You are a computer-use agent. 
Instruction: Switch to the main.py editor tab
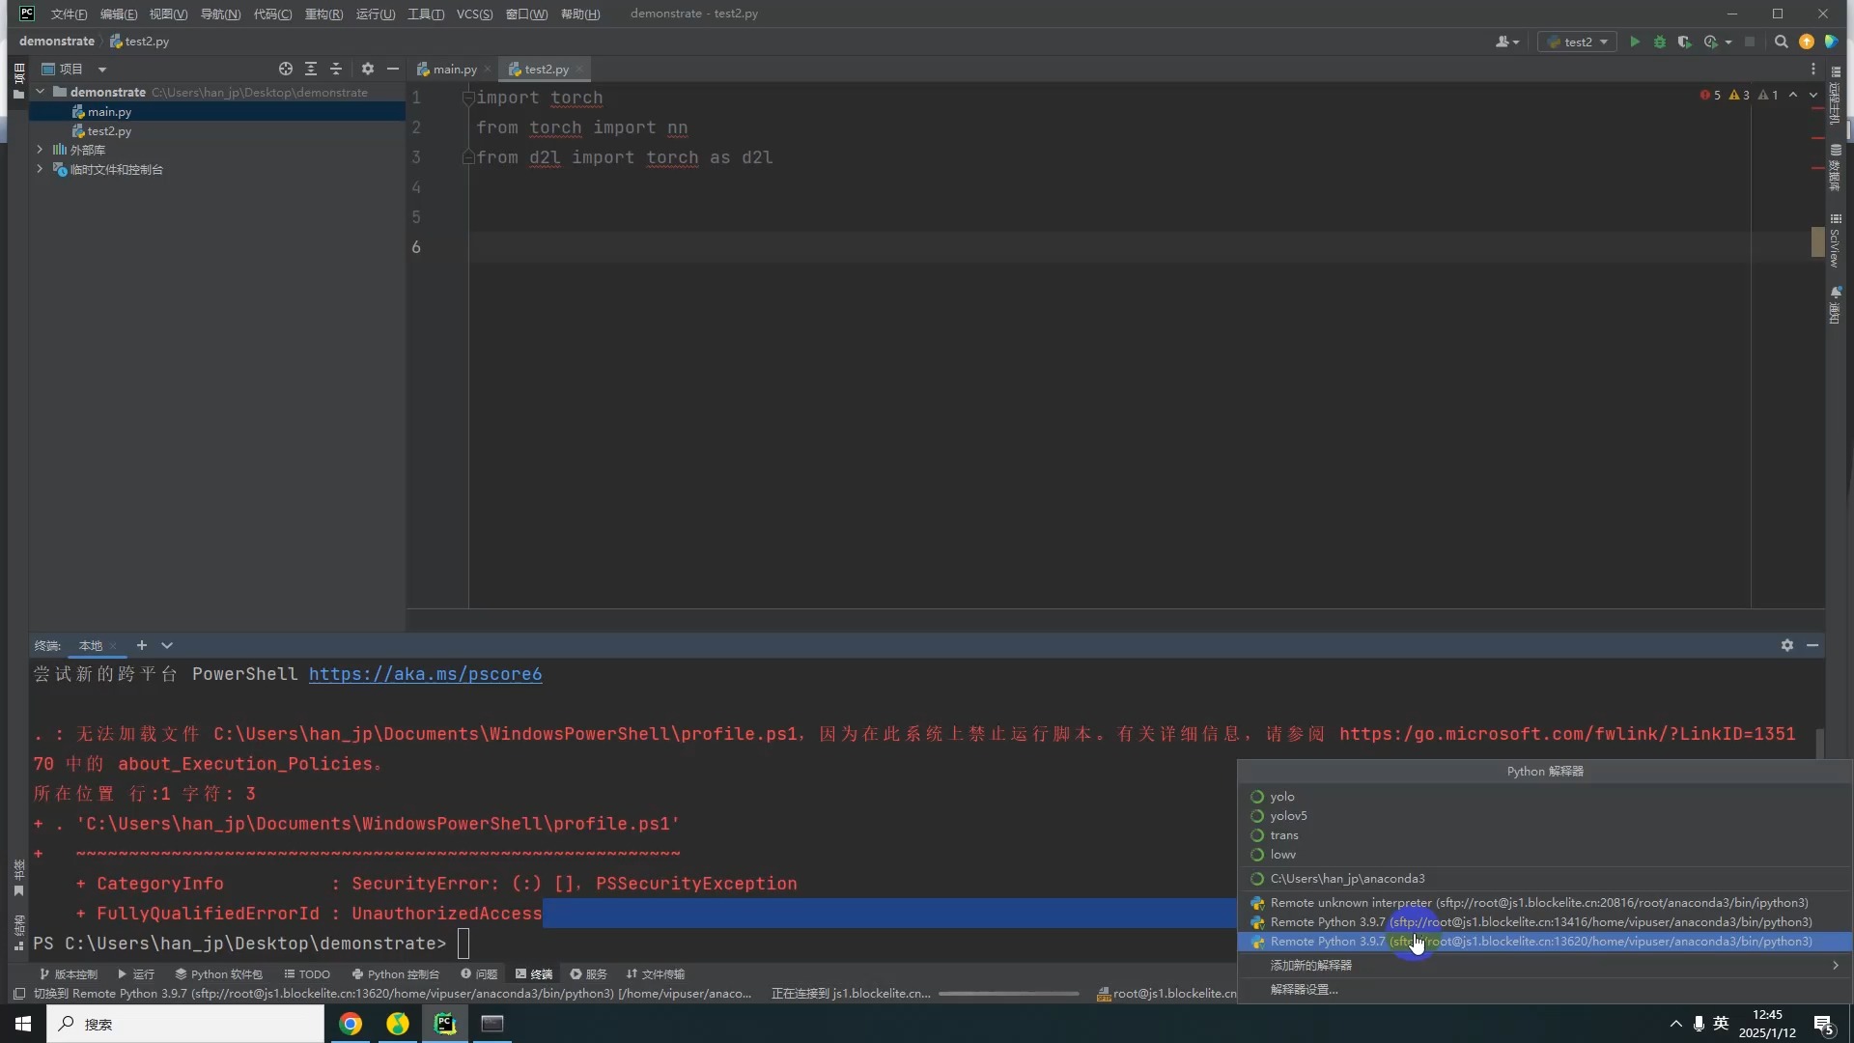(x=454, y=70)
